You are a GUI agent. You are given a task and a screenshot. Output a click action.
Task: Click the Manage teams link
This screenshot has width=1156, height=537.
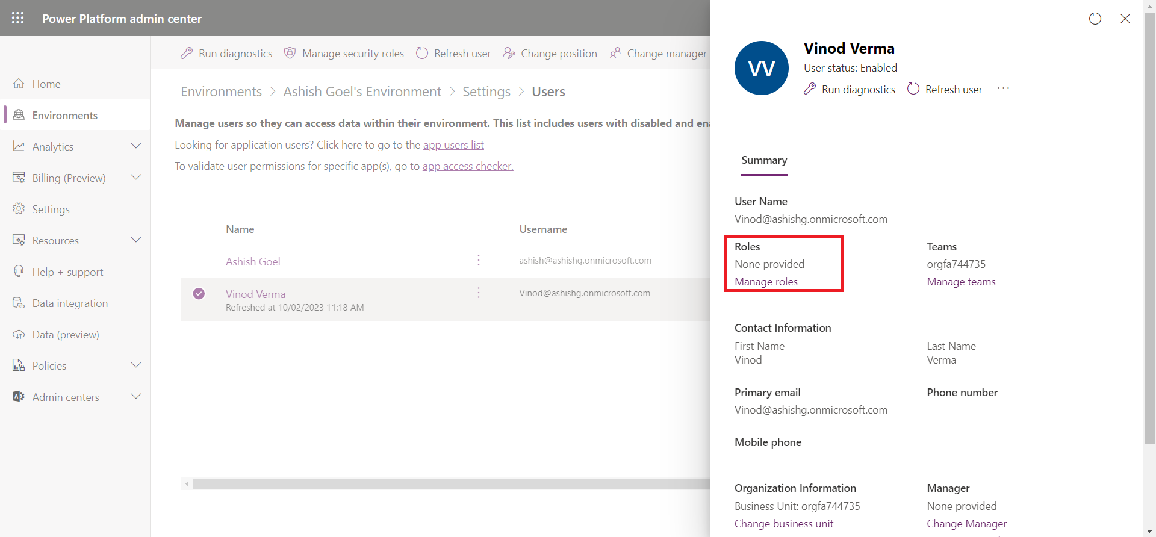tap(961, 282)
